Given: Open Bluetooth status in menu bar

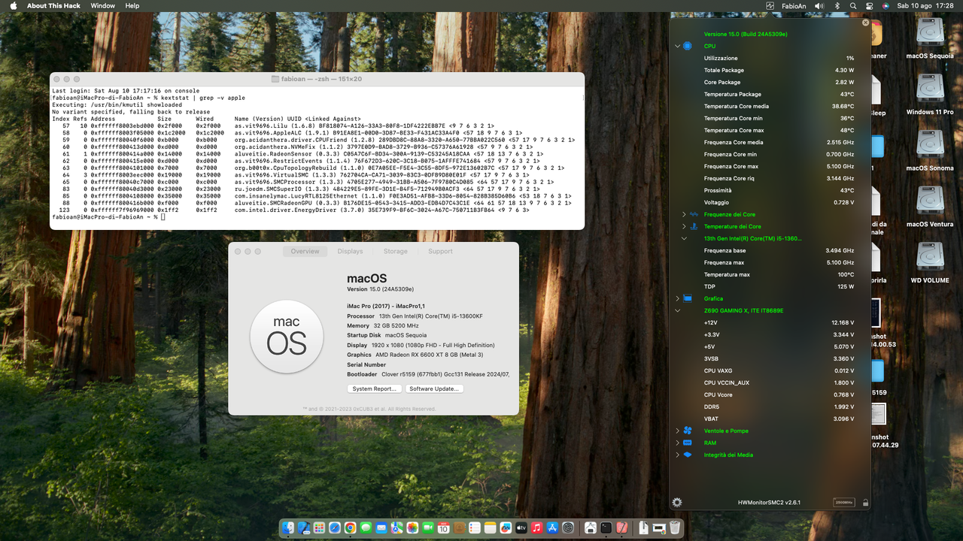Looking at the screenshot, I should (837, 5).
